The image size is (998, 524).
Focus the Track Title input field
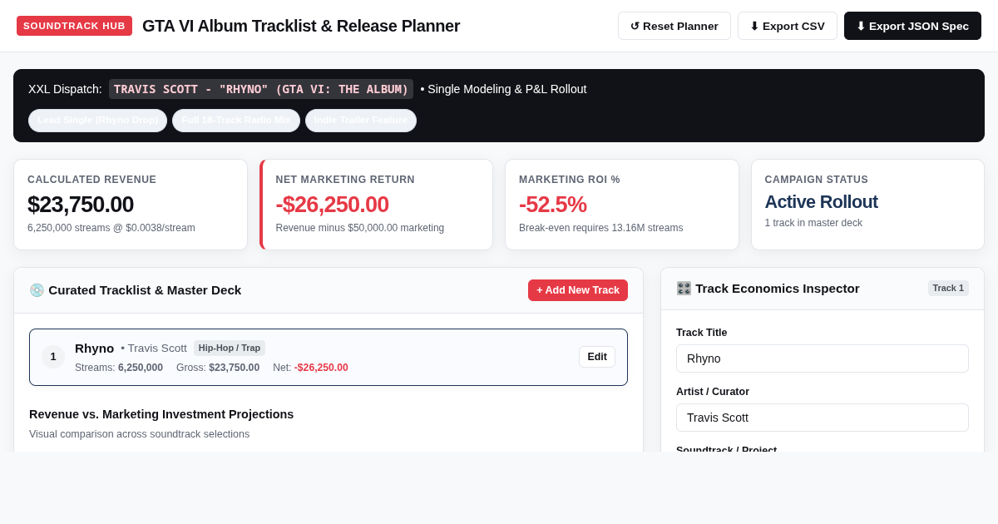pyautogui.click(x=823, y=358)
